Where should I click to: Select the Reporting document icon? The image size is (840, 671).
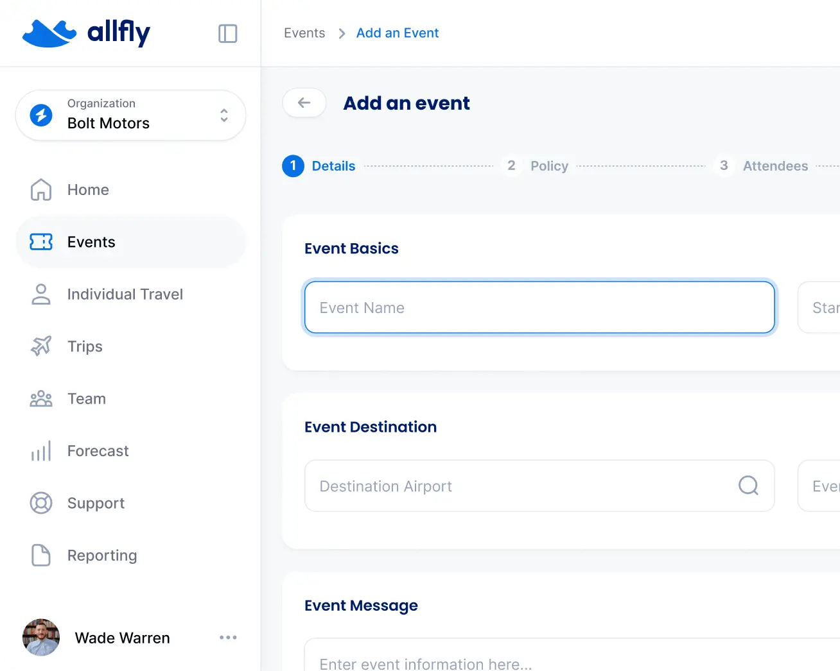pos(40,556)
